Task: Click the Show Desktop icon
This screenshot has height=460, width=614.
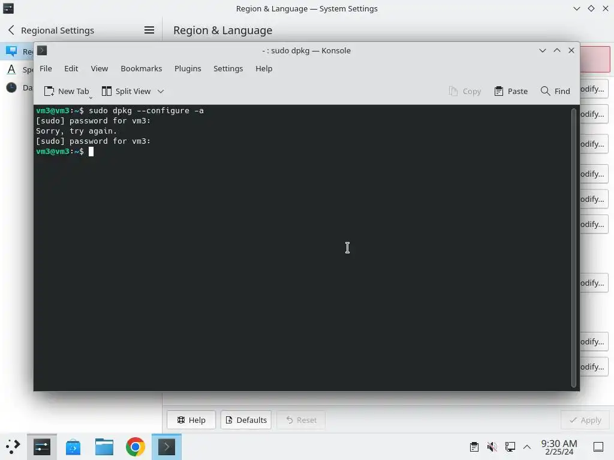Action: pyautogui.click(x=598, y=447)
